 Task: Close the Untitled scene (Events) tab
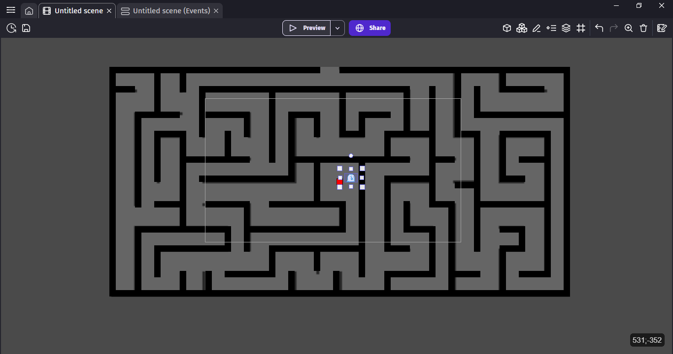216,11
